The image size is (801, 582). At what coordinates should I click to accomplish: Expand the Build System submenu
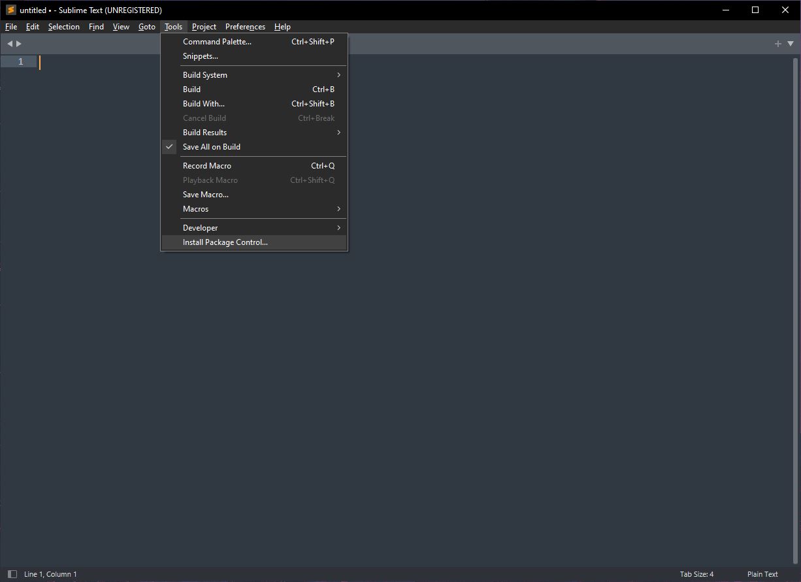254,75
